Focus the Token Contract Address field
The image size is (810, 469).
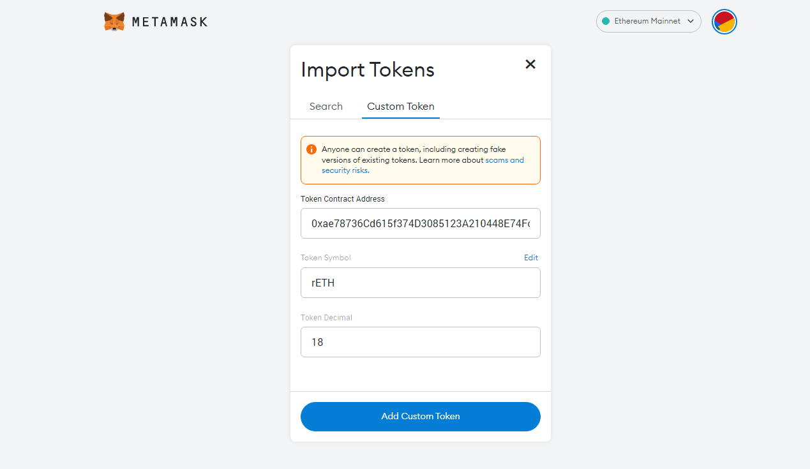420,223
